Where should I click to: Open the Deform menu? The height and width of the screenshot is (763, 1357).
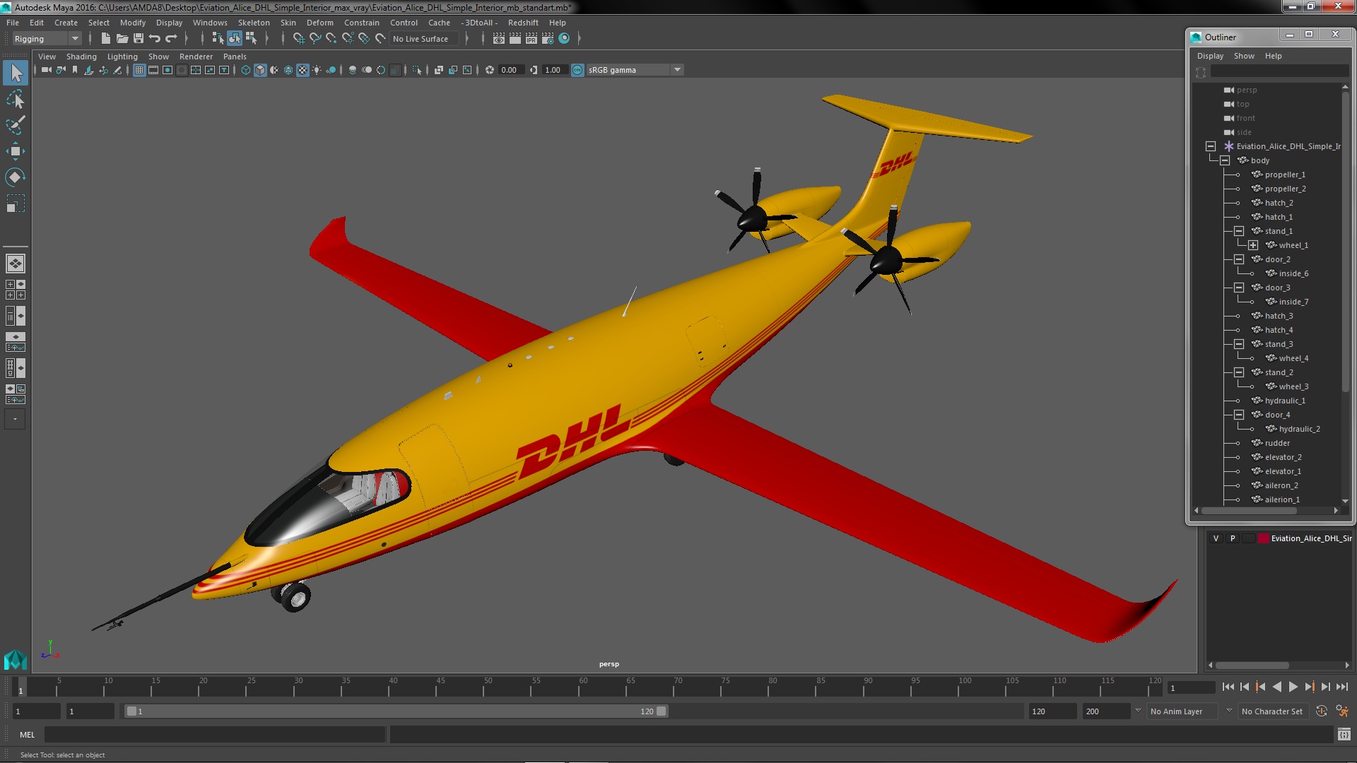319,23
